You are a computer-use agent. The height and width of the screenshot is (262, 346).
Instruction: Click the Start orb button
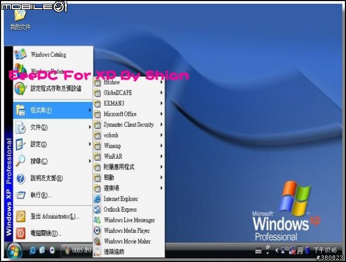click(x=15, y=251)
